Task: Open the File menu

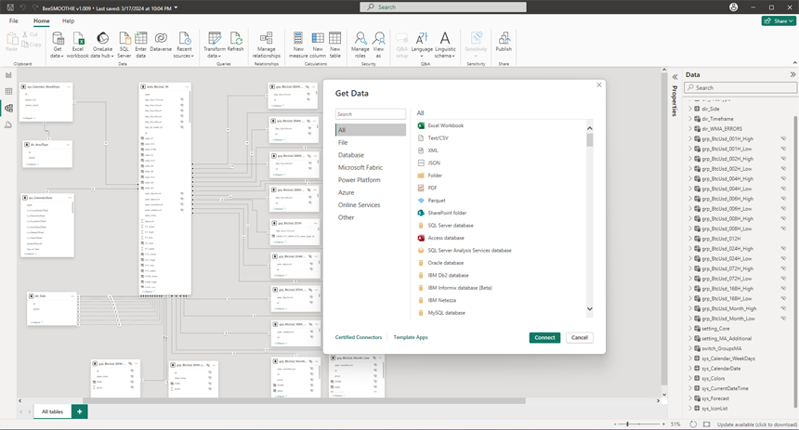Action: pyautogui.click(x=14, y=20)
